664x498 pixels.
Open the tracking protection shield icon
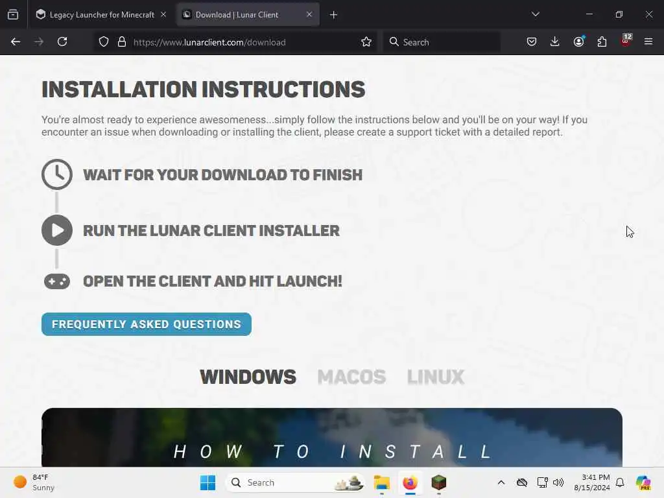104,41
